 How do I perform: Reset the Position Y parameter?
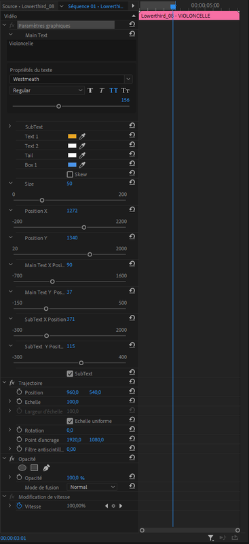tap(132, 237)
